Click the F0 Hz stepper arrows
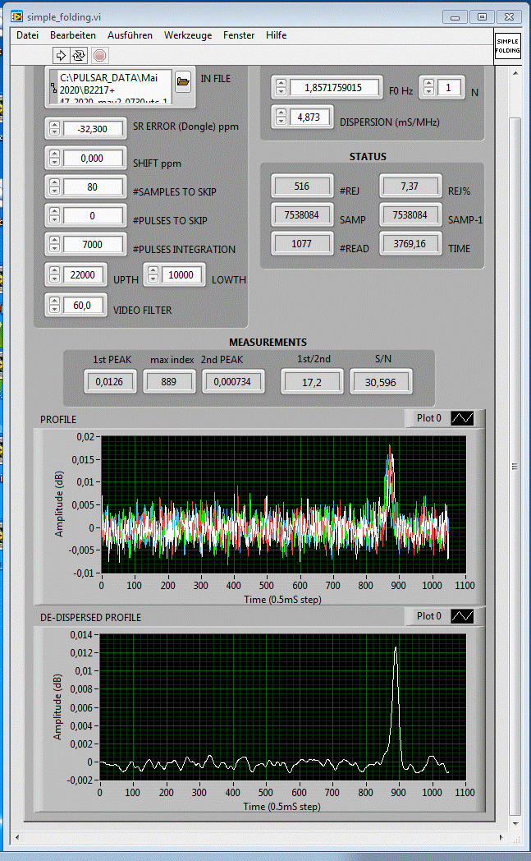531x861 pixels. pos(281,87)
